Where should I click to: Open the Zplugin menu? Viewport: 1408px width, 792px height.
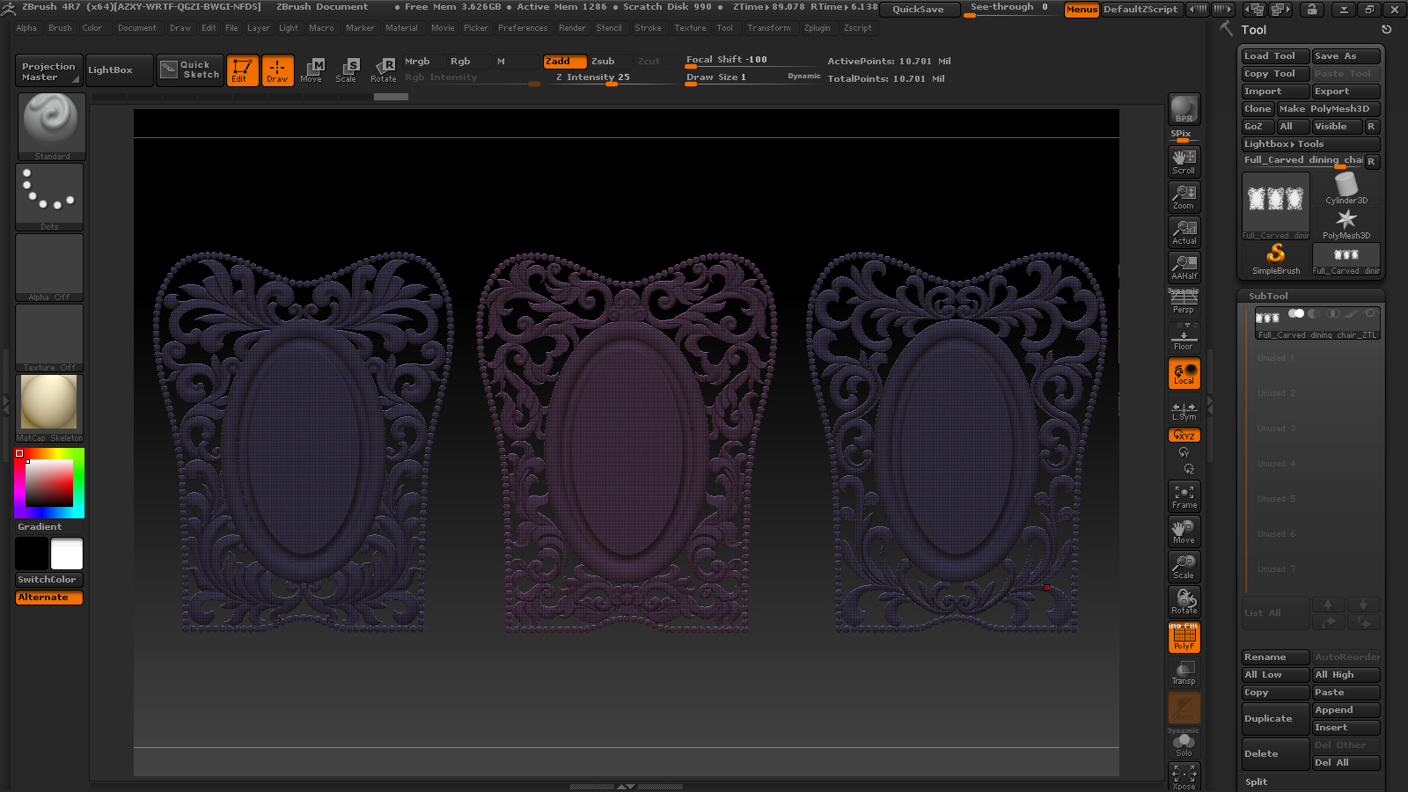[x=817, y=28]
